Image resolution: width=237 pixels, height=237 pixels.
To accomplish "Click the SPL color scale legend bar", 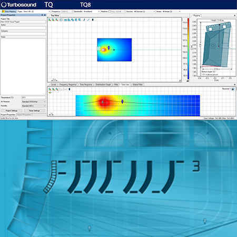I will [x=188, y=48].
